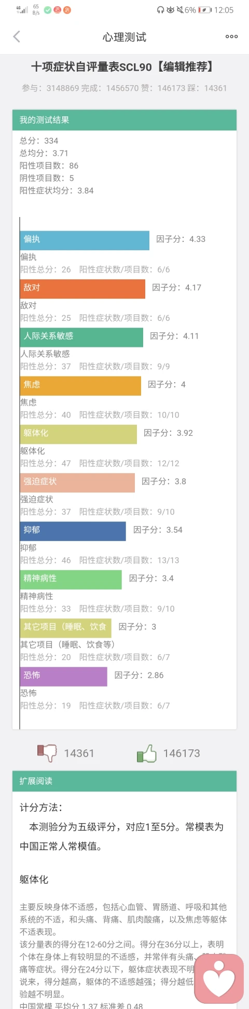
Task: Select the dark blue 抑郁 bar
Action: point(73,531)
